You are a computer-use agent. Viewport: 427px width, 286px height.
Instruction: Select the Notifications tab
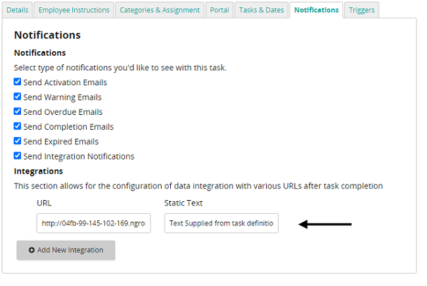click(x=317, y=10)
